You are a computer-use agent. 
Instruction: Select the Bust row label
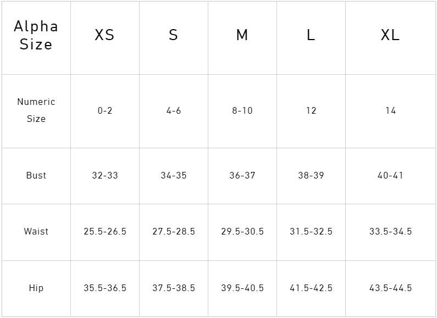click(x=36, y=176)
